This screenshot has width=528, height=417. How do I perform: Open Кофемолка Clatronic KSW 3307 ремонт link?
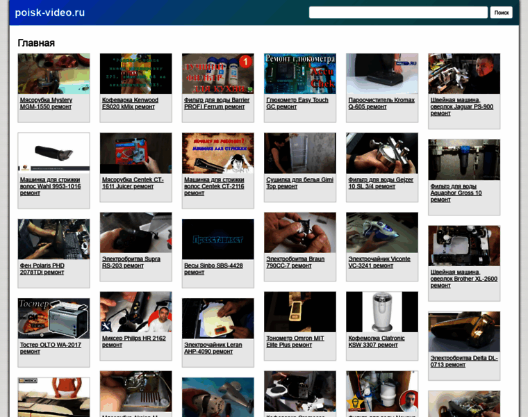tap(377, 341)
